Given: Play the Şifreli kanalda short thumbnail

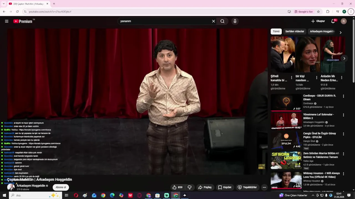Looking at the screenshot, I should [x=283, y=54].
